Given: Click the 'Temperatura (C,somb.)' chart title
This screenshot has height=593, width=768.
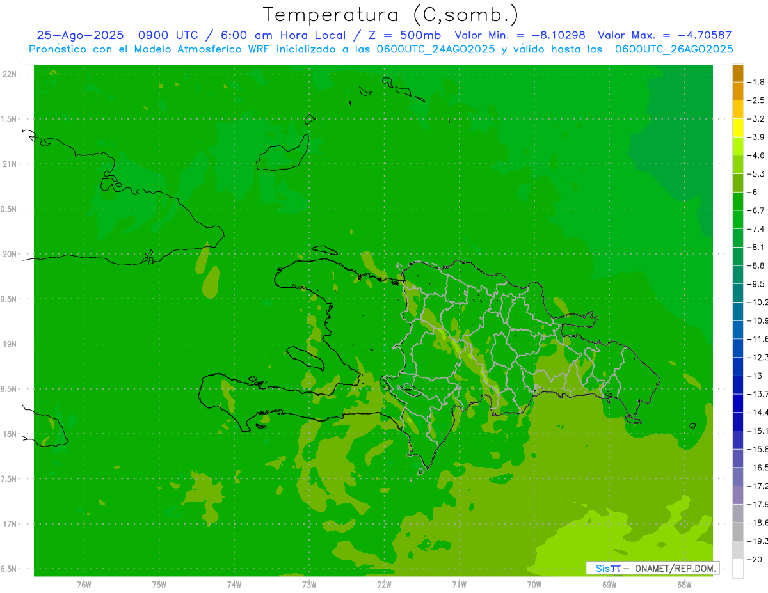Looking at the screenshot, I should click(390, 15).
